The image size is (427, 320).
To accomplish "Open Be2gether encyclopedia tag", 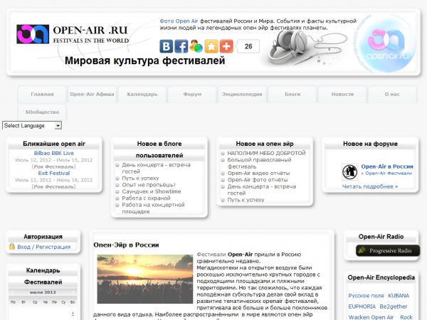I will 394,306.
